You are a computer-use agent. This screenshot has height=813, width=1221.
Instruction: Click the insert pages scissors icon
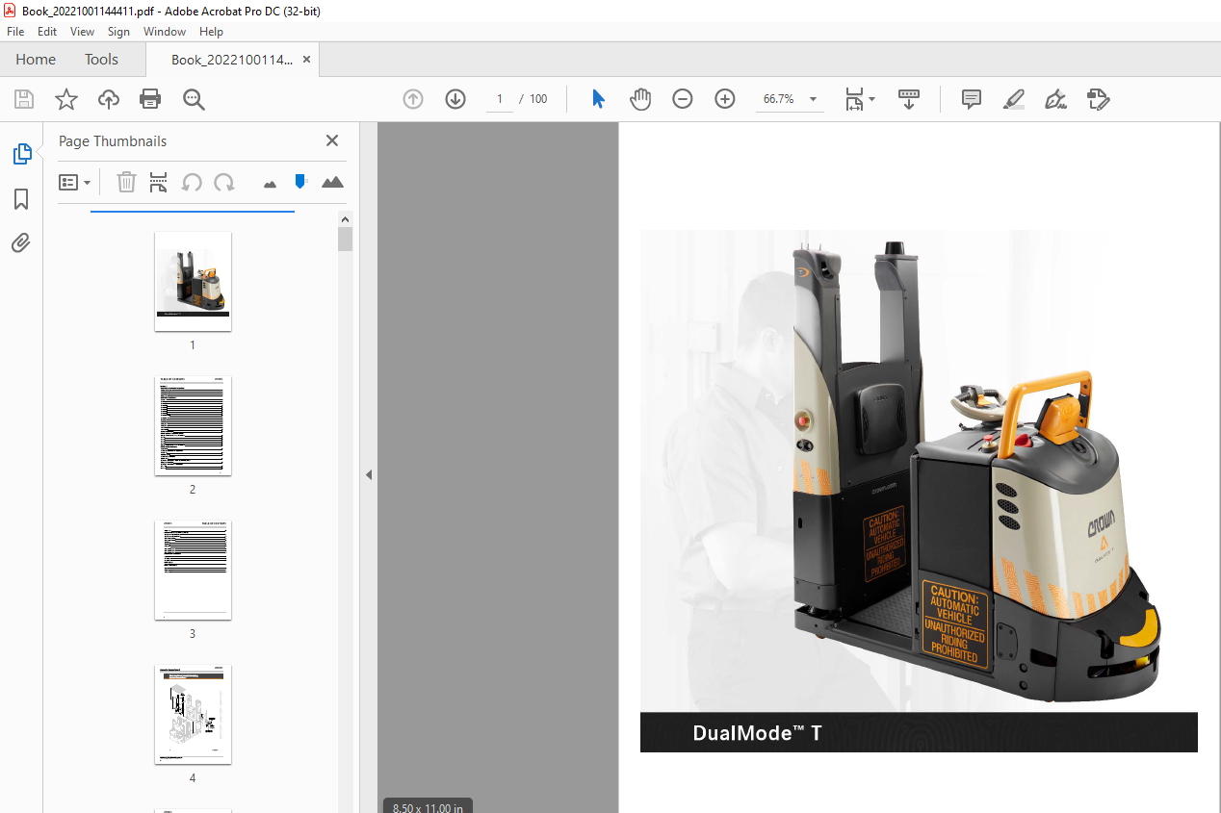(159, 182)
